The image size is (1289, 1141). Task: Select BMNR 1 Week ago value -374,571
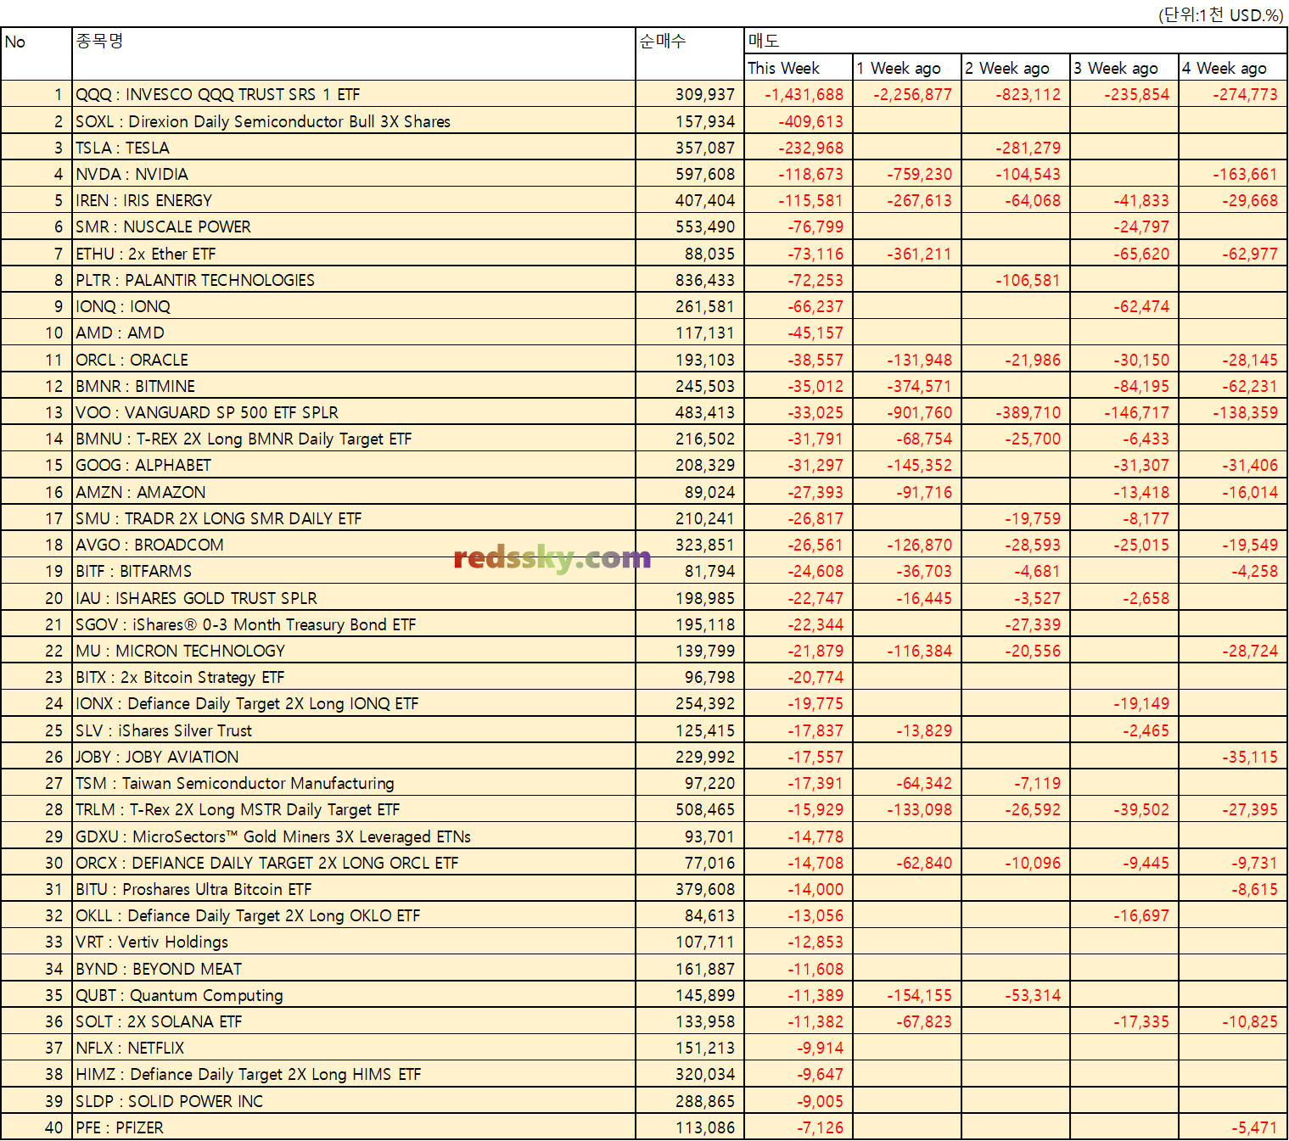907,386
